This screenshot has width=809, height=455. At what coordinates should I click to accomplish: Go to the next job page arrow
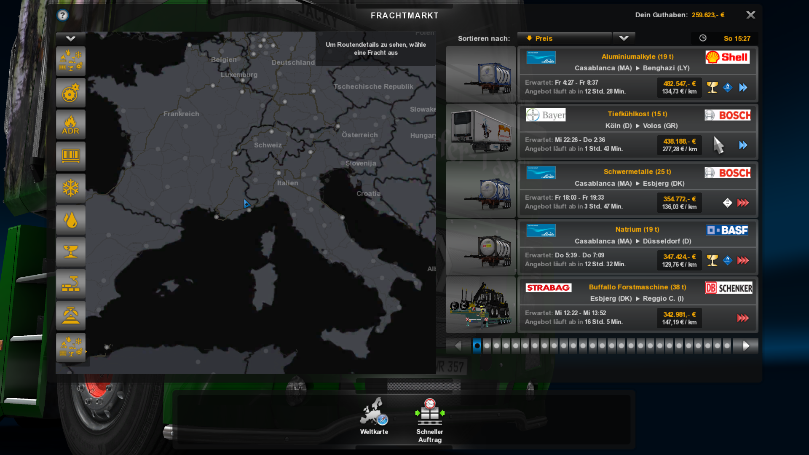pyautogui.click(x=746, y=346)
